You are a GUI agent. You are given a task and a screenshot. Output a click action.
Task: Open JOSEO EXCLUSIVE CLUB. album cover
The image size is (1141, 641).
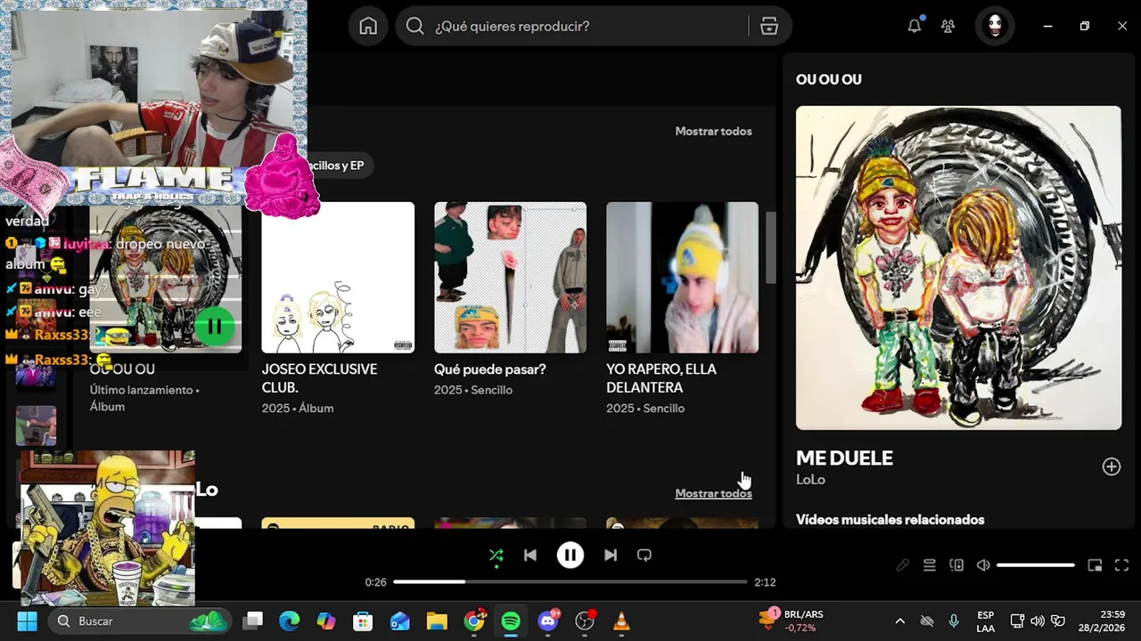click(x=338, y=278)
